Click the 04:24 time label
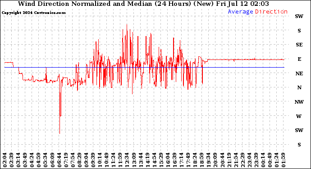Image resolution: width=311 pixels, height=169 pixels. point(32,160)
